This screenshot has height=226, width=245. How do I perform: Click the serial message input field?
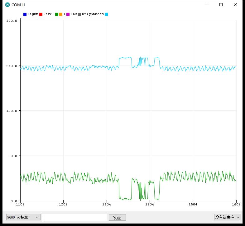pos(74,217)
